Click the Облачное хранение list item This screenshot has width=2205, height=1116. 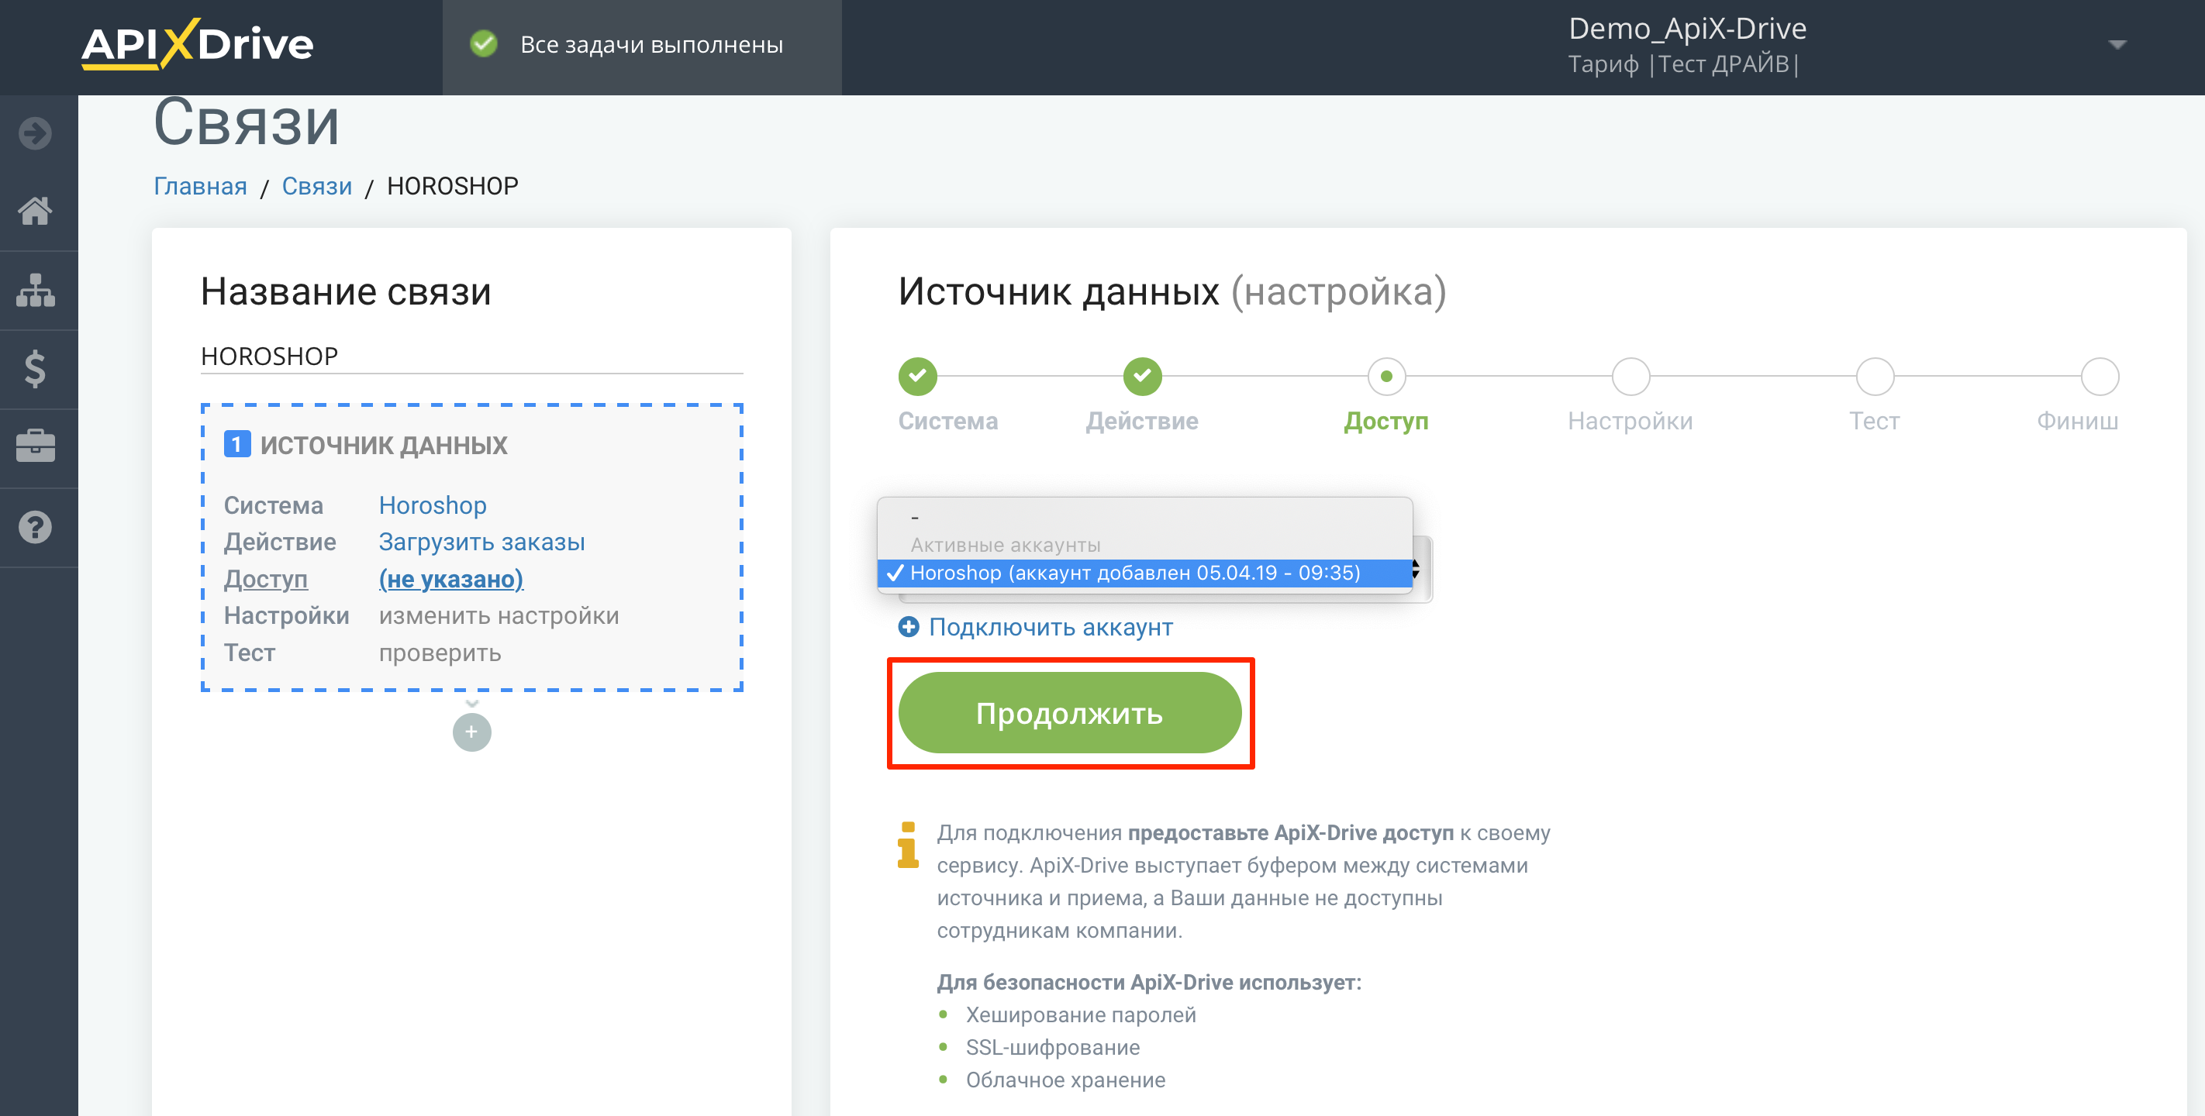[x=1066, y=1080]
